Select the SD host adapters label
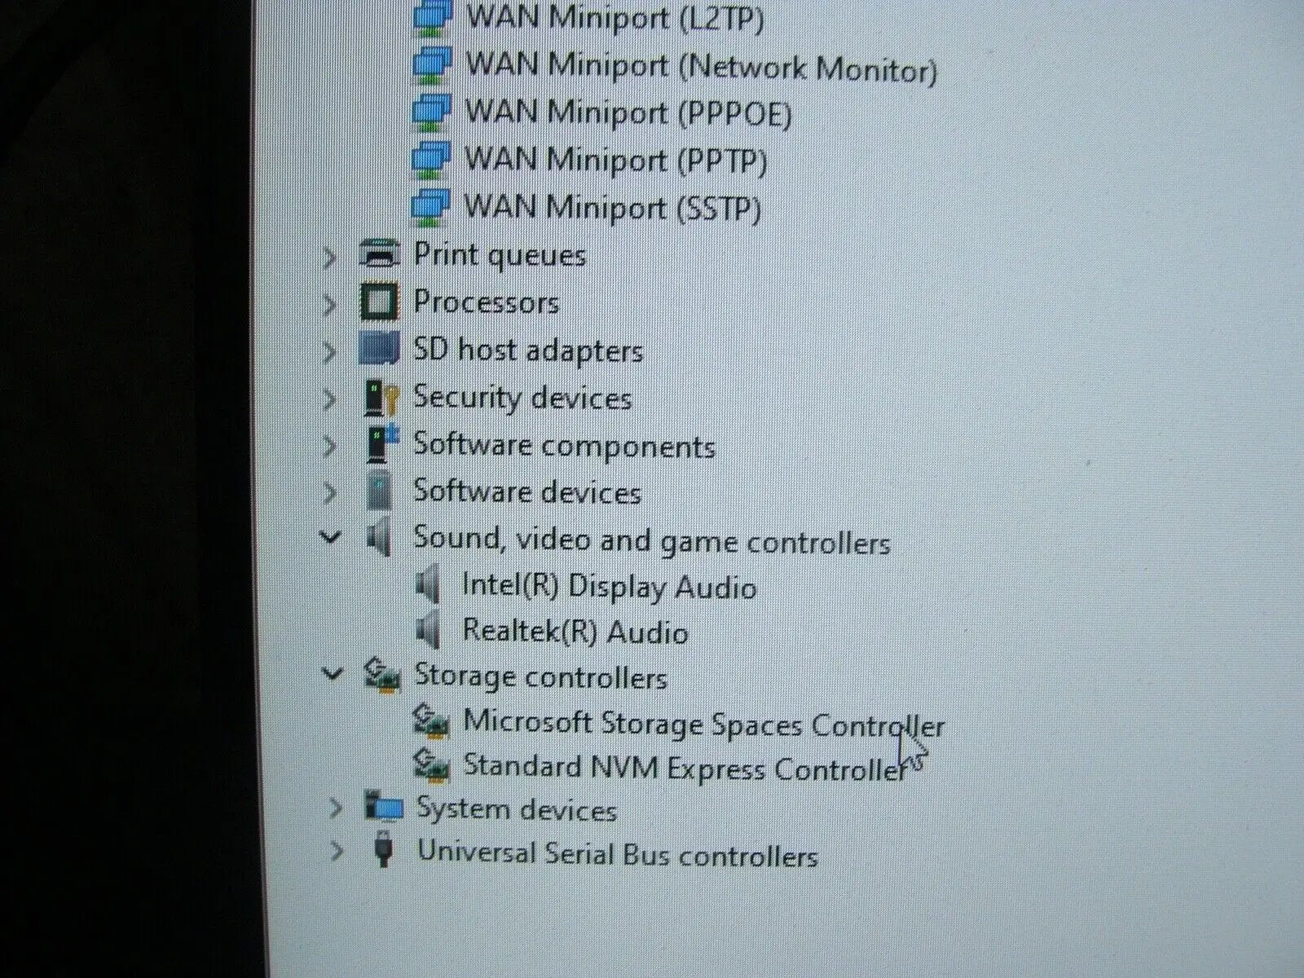The image size is (1304, 978). (528, 350)
